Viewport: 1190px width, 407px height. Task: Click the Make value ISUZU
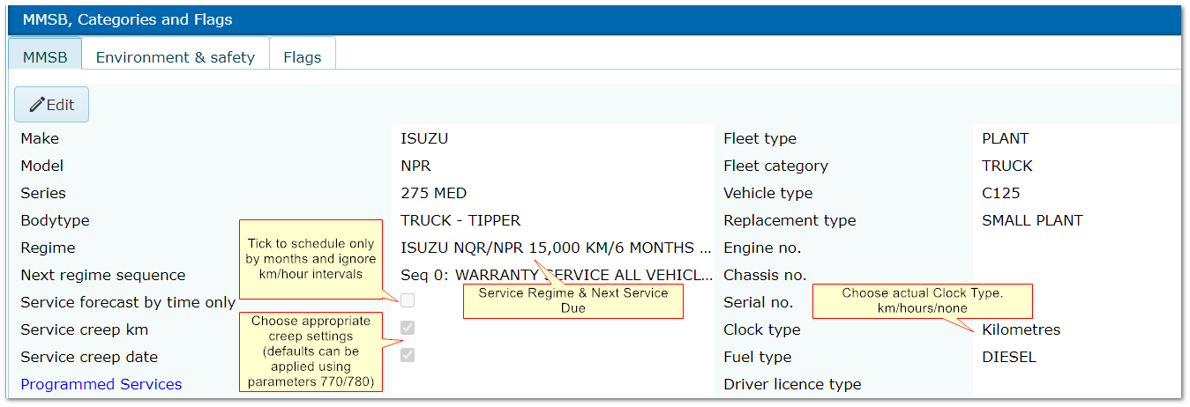[423, 138]
